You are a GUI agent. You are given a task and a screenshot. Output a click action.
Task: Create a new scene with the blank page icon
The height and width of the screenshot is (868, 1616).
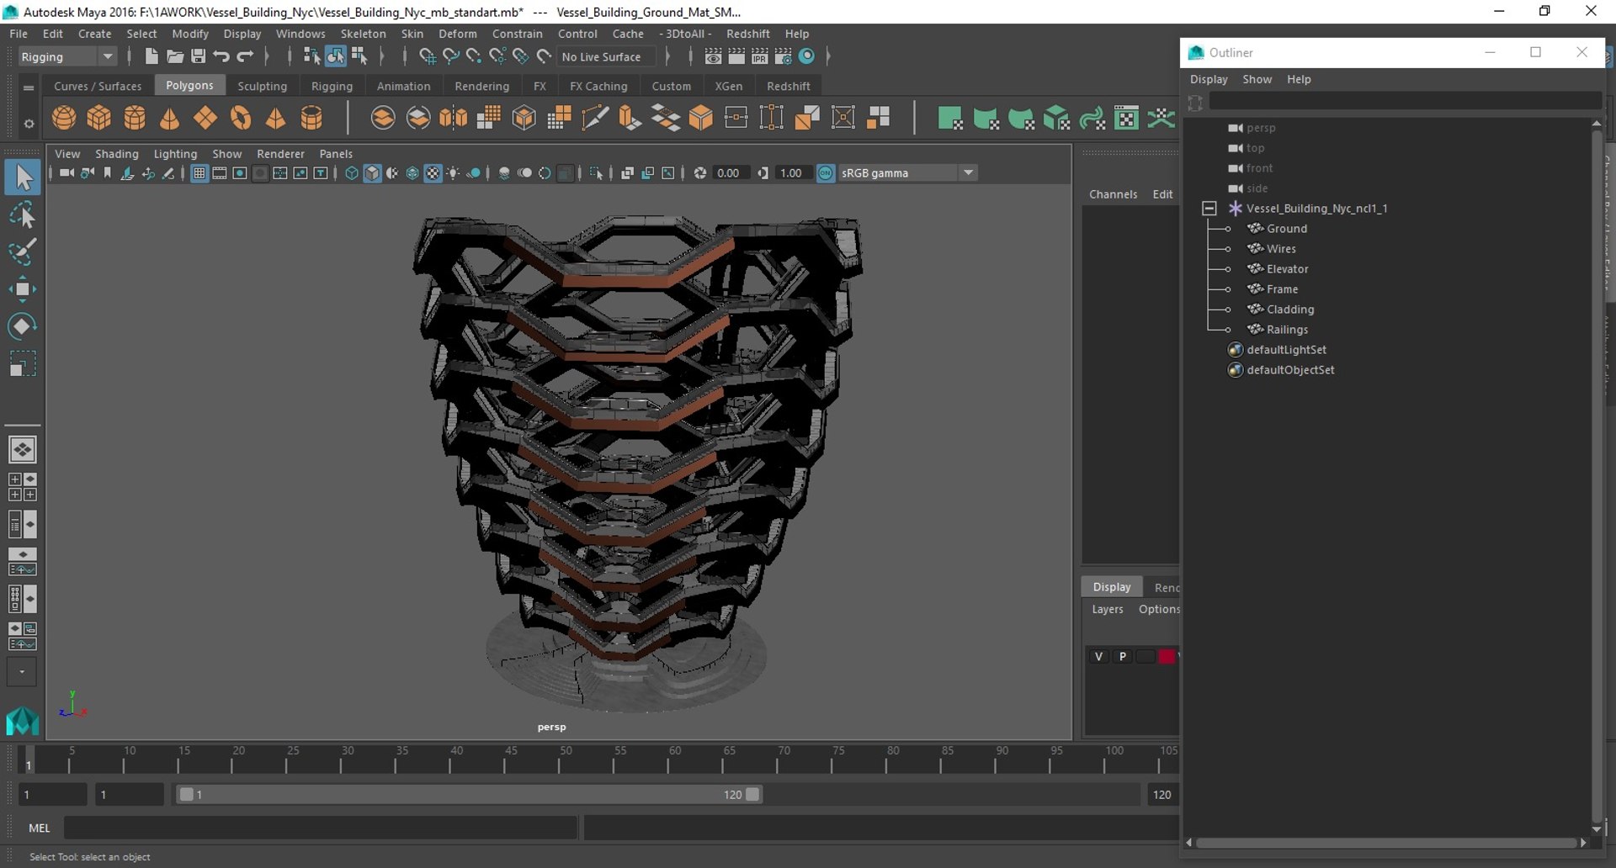click(x=151, y=56)
